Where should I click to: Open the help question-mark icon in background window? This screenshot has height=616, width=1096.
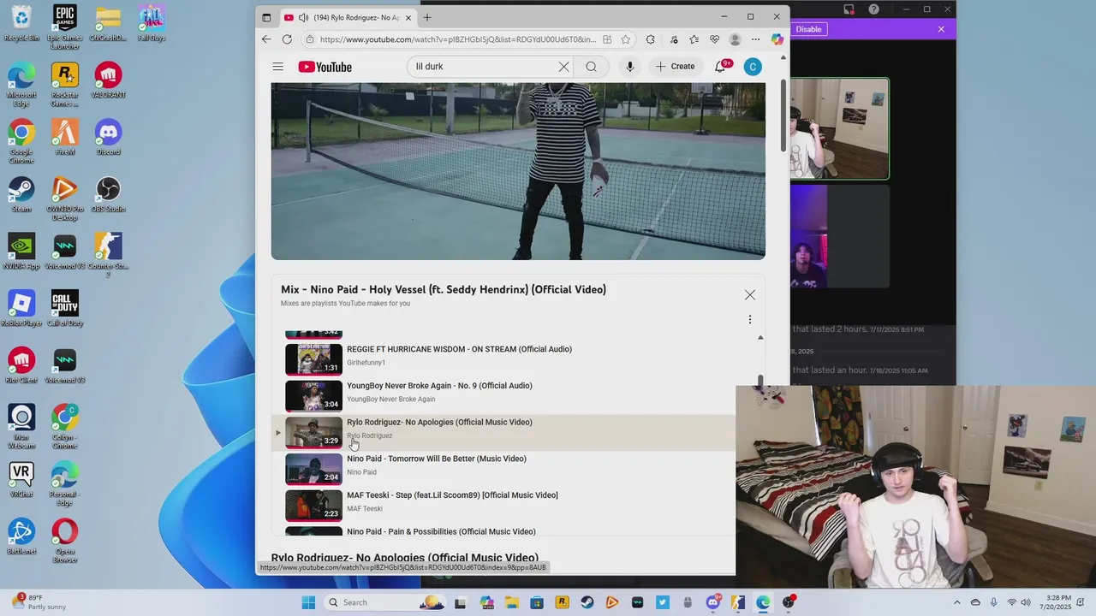[873, 9]
